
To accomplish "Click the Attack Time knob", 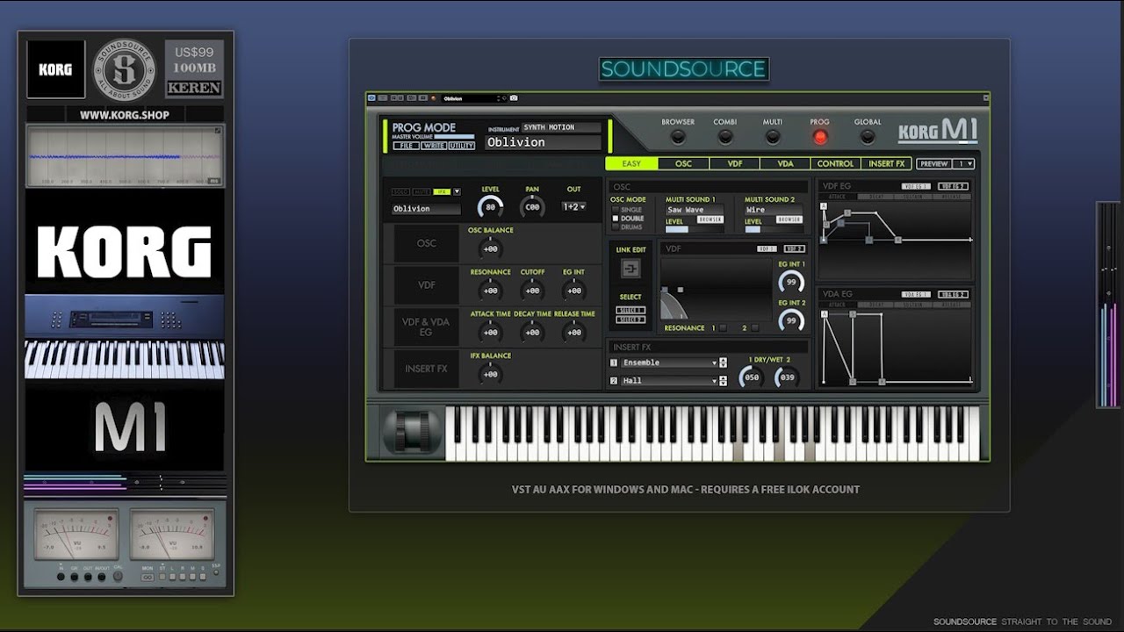I will 490,333.
